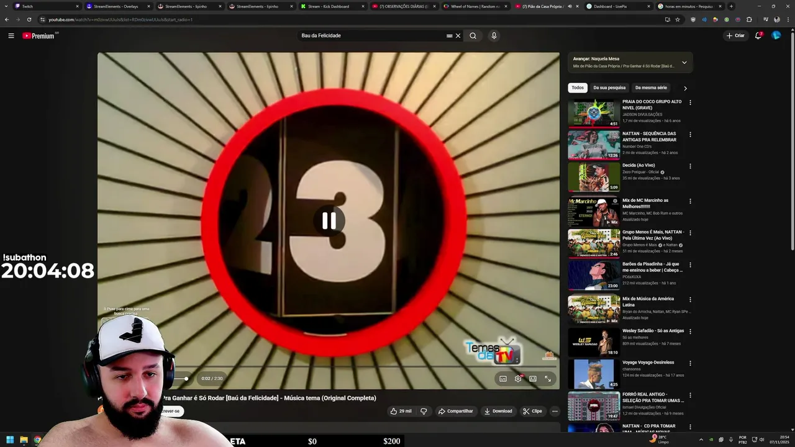Clear the search box with the X

click(458, 35)
